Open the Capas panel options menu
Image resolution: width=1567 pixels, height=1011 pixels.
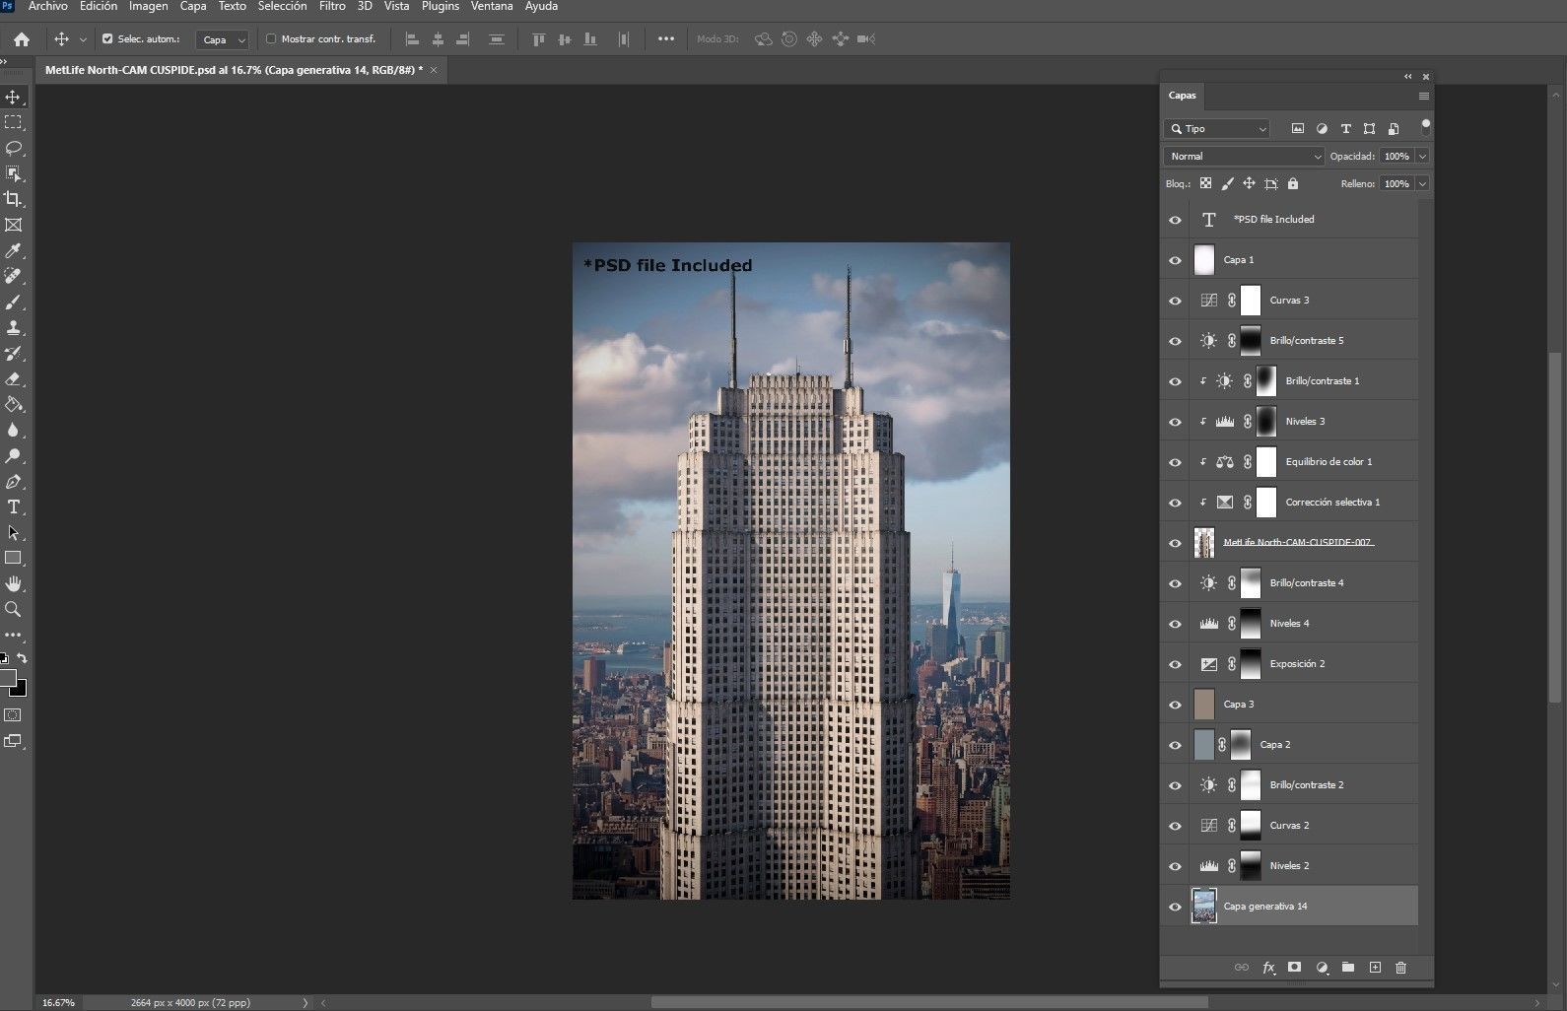coord(1423,96)
